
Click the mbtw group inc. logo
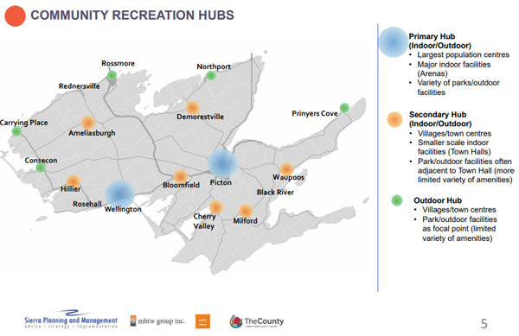point(157,320)
